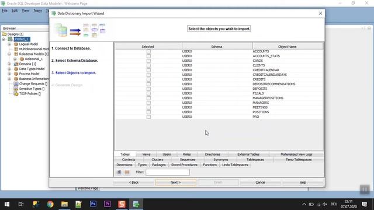
Task: Click the Untitled_1 design icon
Action: click(x=10, y=39)
